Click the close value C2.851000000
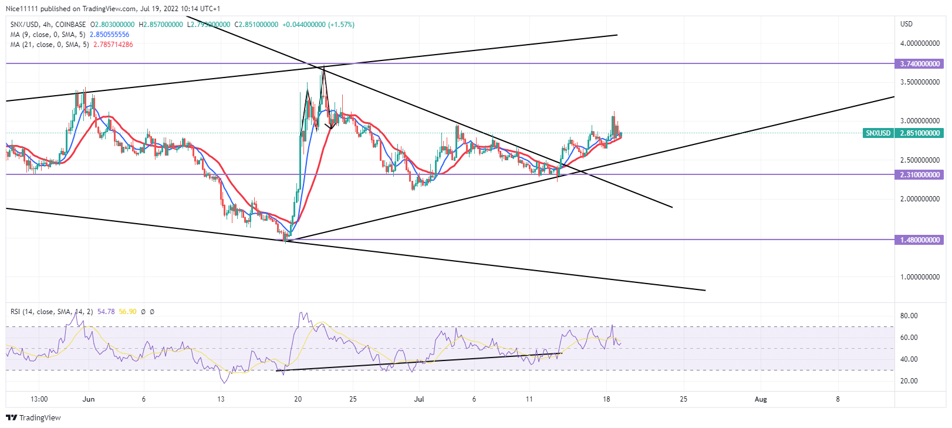 [x=256, y=25]
